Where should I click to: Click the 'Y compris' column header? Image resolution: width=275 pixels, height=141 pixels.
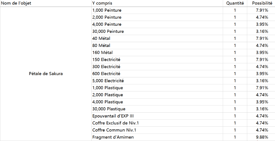point(157,3)
